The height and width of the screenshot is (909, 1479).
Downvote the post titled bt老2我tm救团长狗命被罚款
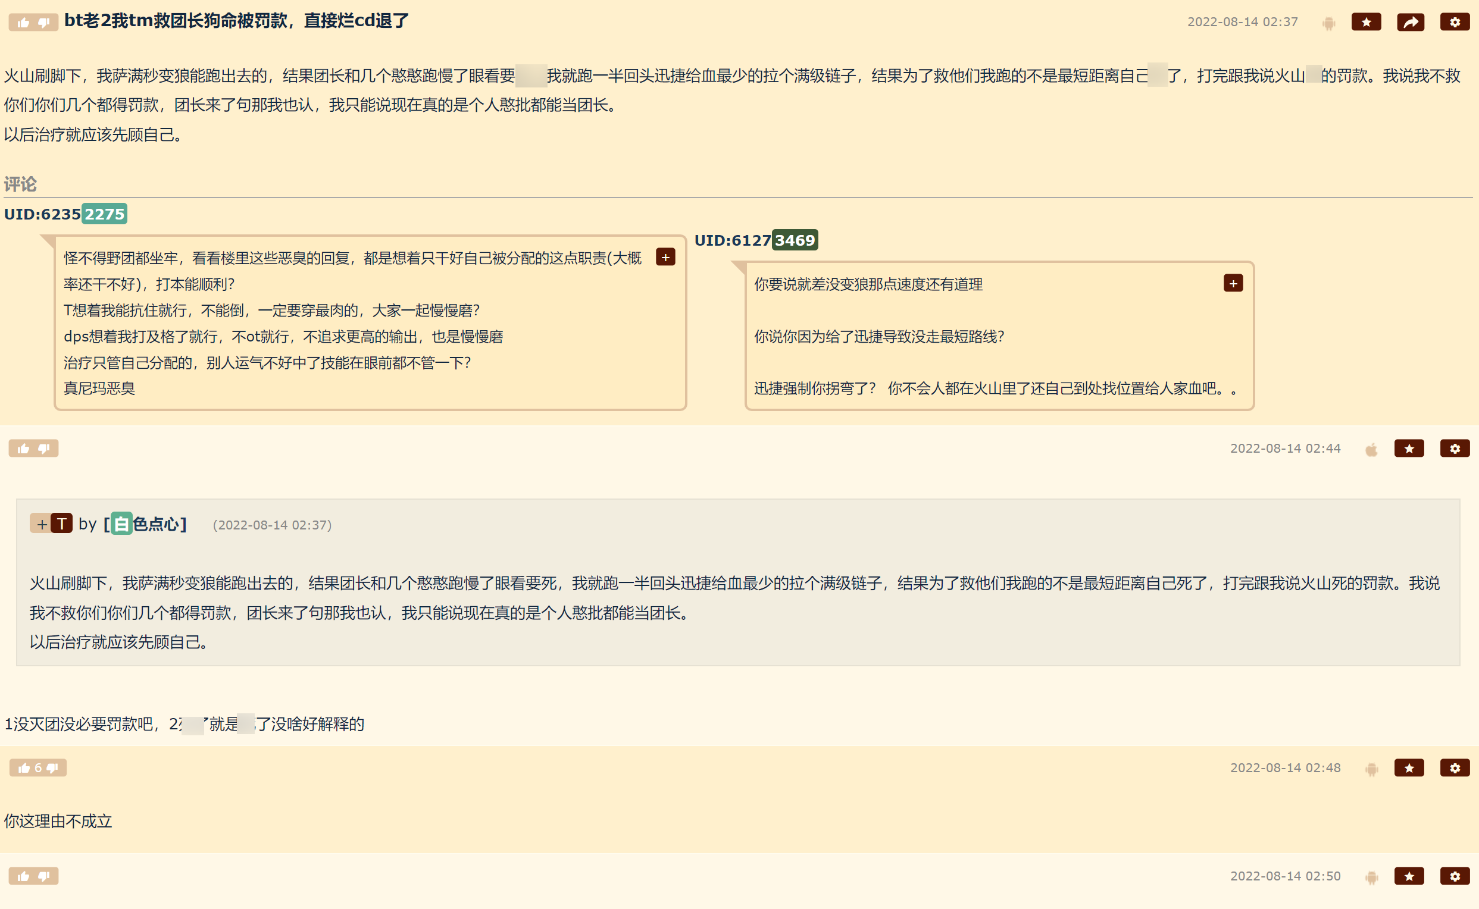click(x=44, y=23)
